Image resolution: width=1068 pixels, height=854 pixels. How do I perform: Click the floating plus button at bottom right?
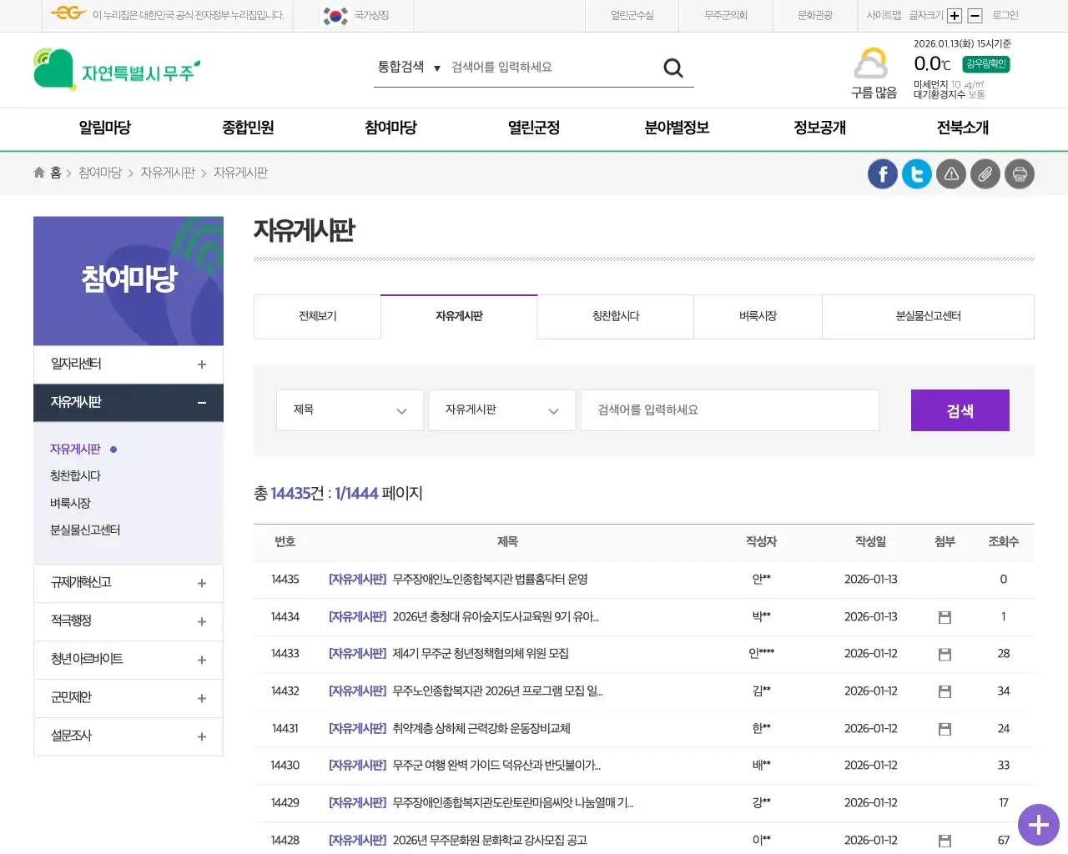[1038, 825]
